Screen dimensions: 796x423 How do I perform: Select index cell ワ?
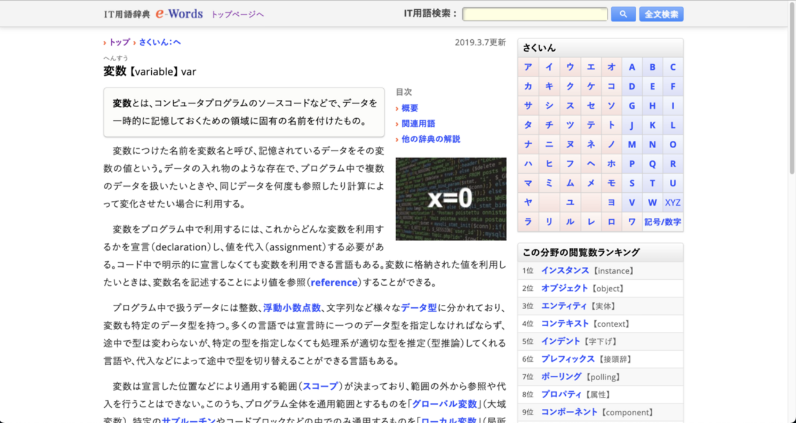(x=631, y=222)
